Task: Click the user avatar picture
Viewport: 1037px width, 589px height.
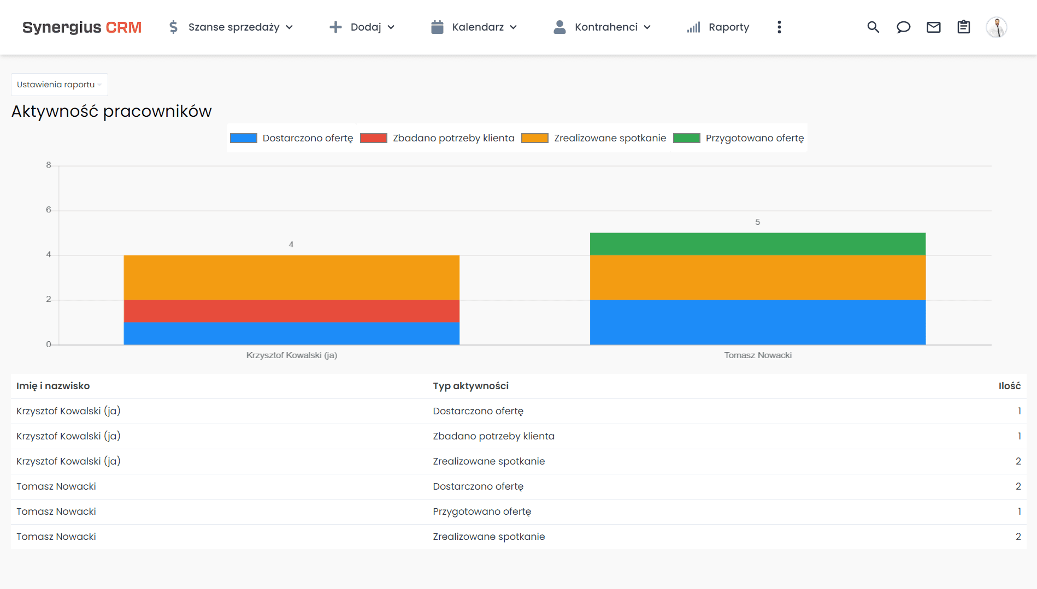Action: click(x=996, y=27)
